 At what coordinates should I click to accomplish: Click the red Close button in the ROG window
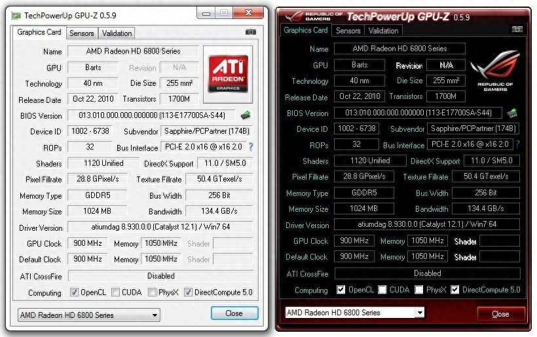click(501, 313)
